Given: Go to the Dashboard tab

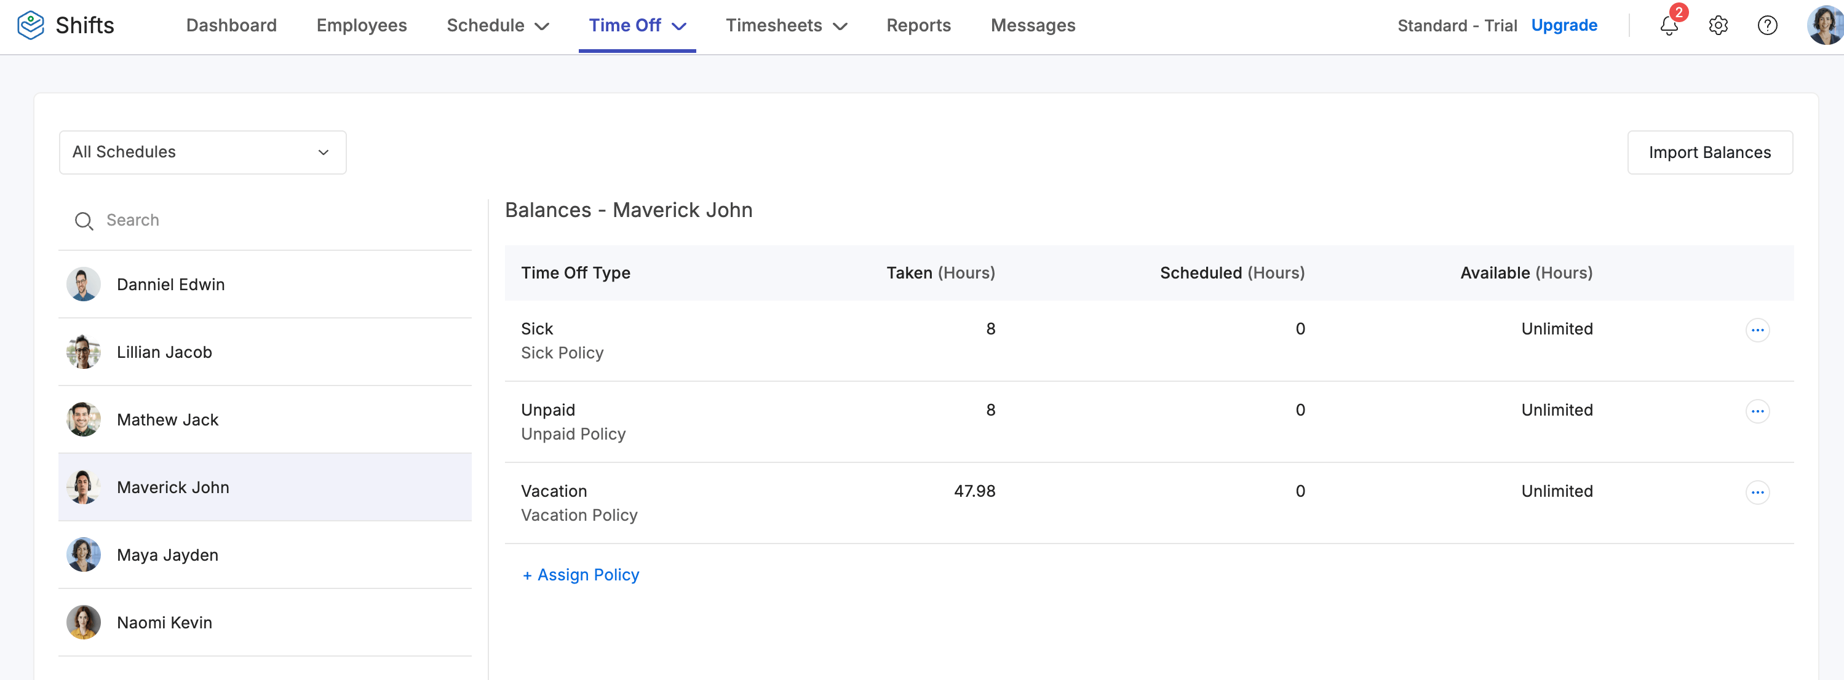Looking at the screenshot, I should point(231,26).
